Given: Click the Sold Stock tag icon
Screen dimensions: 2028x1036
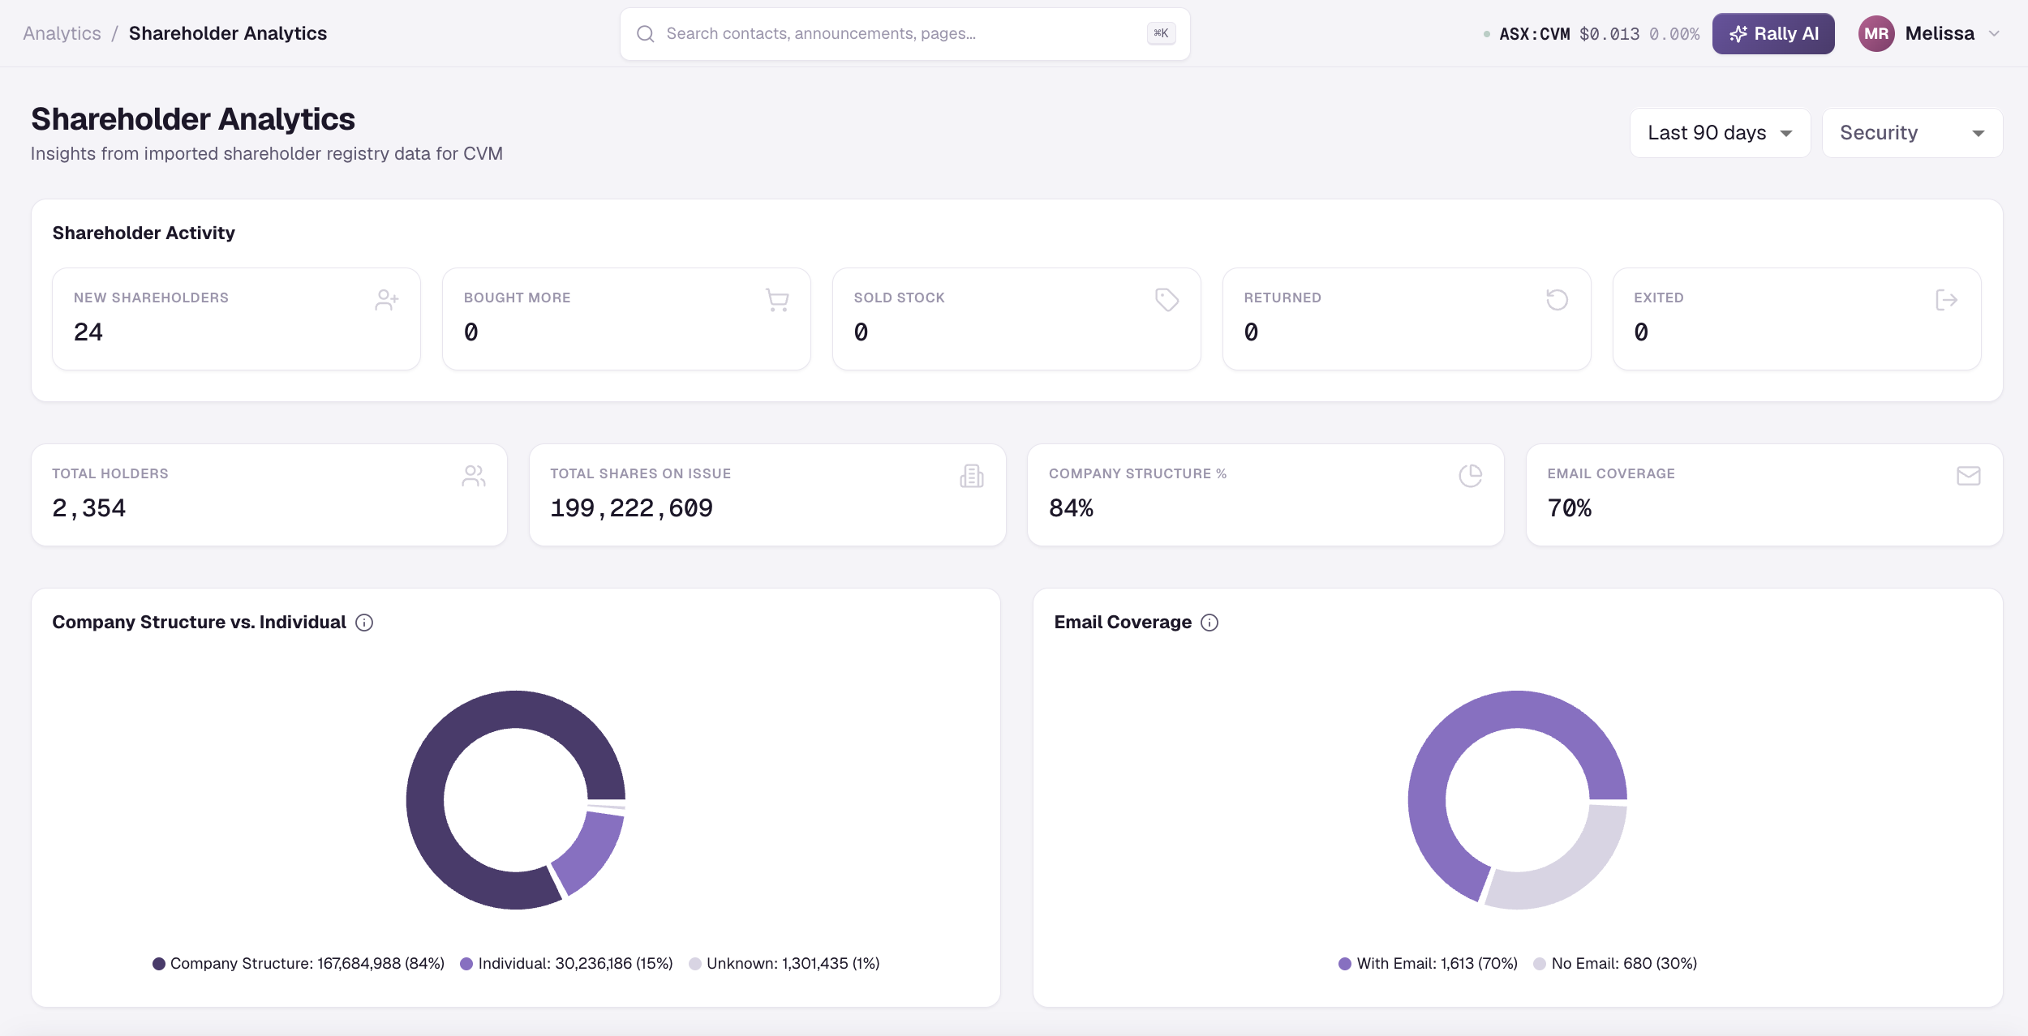Looking at the screenshot, I should click(1167, 300).
